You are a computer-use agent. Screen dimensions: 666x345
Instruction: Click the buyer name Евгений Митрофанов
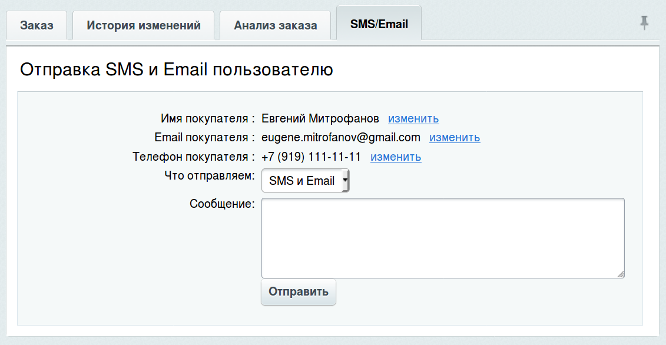pos(320,118)
